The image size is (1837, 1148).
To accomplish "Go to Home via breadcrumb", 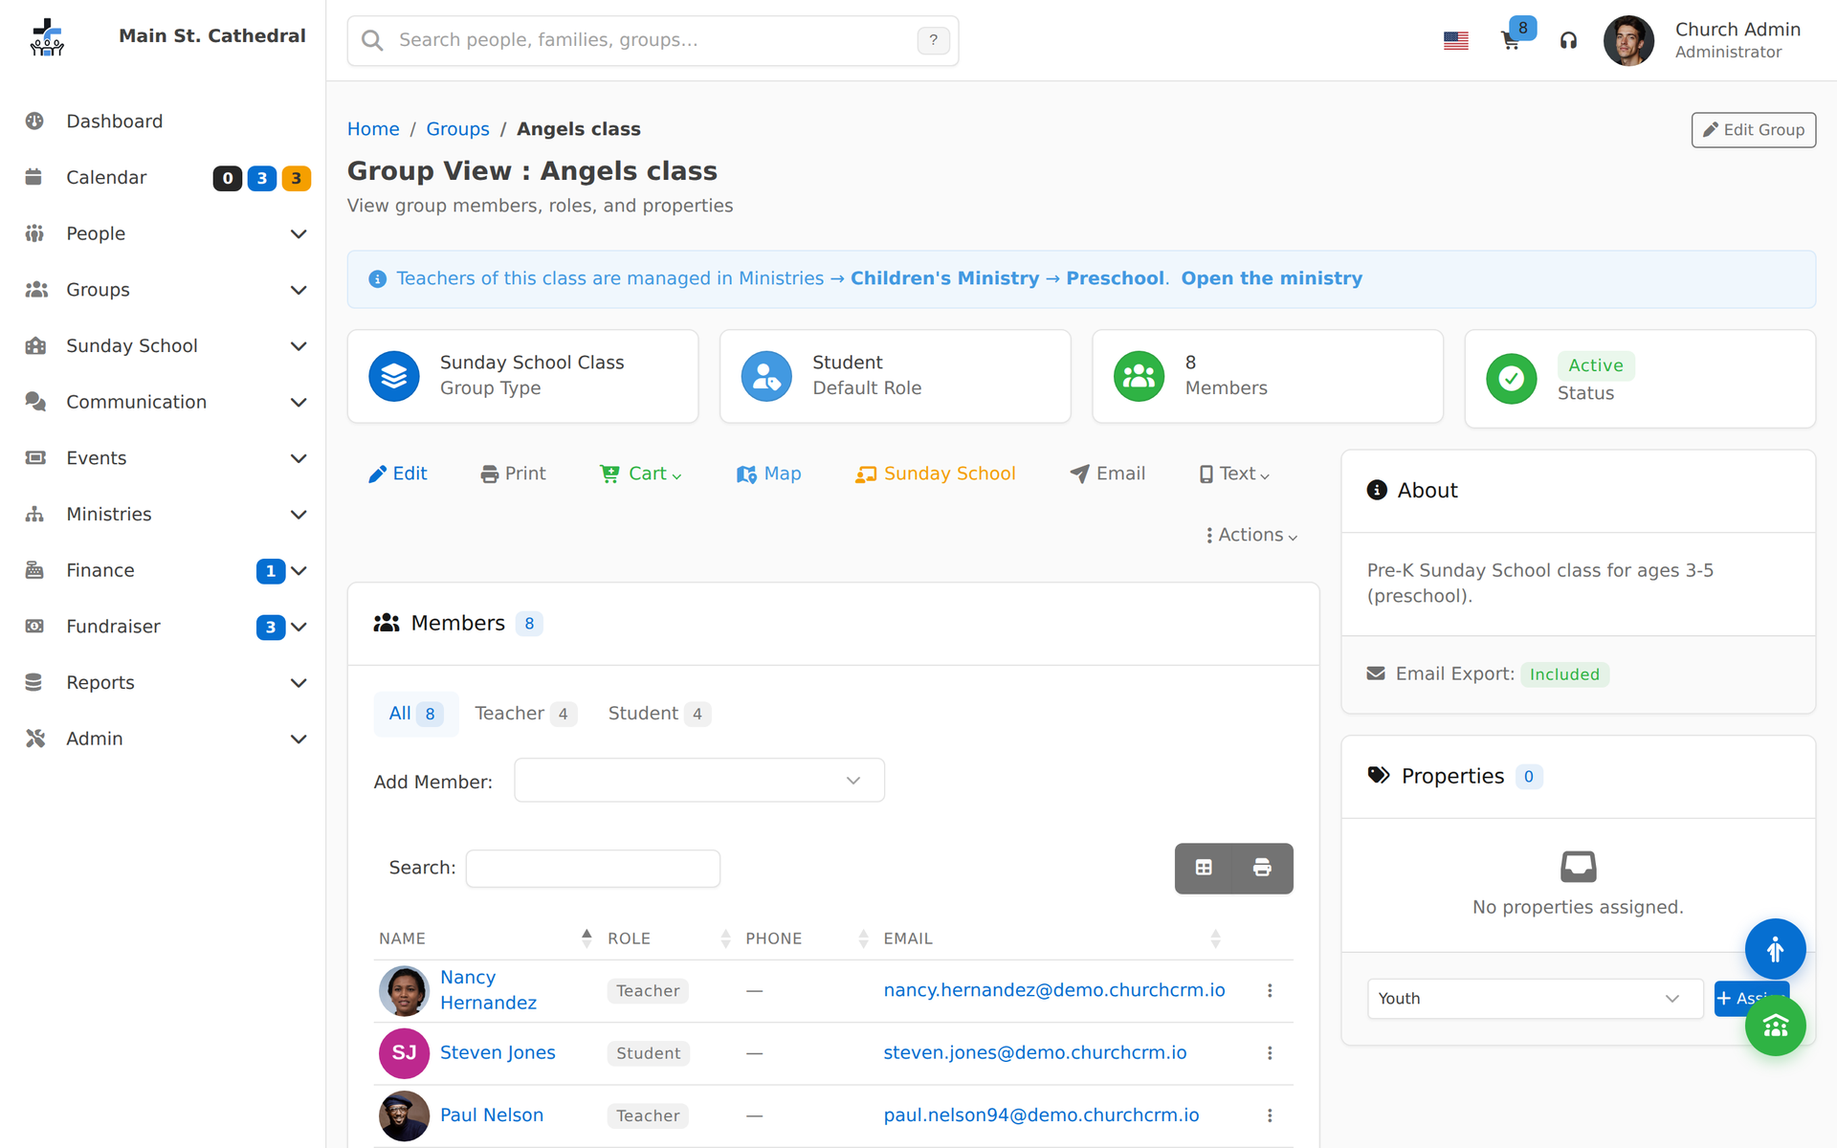I will point(373,129).
